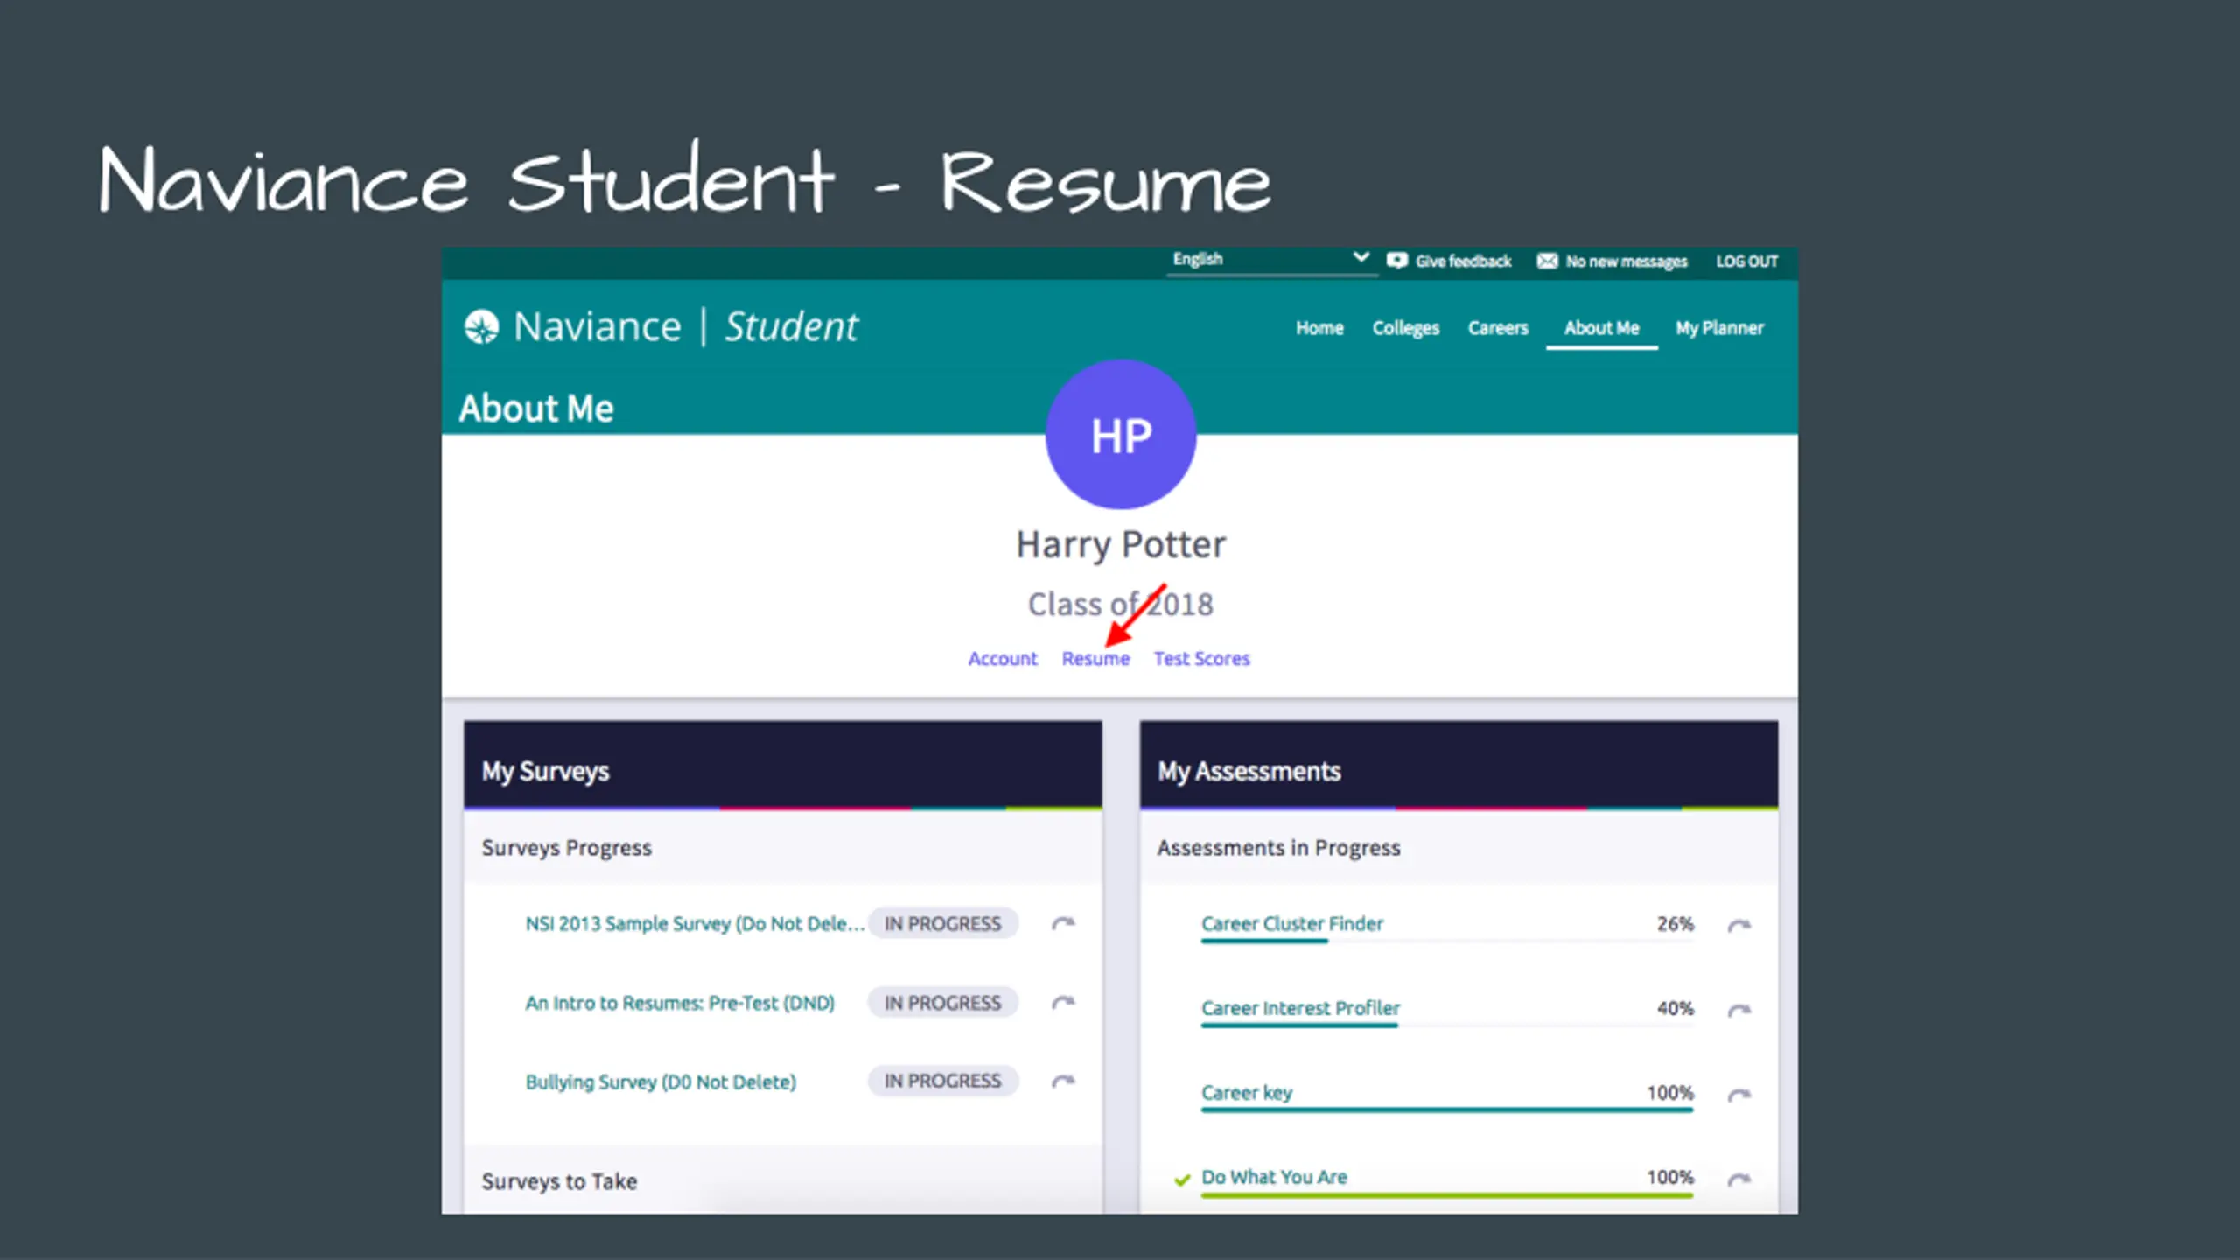The image size is (2240, 1260).
Task: Click the Career key progress bar
Action: [x=1447, y=1110]
